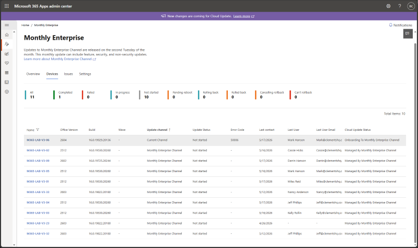Image resolution: width=418 pixels, height=248 pixels.
Task: Open the Inventory grid icon in sidebar
Action: pos(7,73)
